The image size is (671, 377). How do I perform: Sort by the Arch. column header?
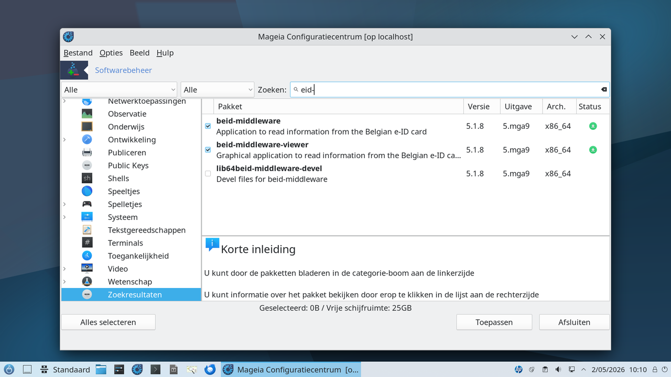tap(559, 106)
